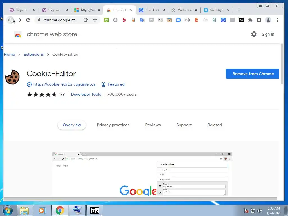This screenshot has height=216, width=288.
Task: Go back using the browser back arrow
Action: click(10, 20)
